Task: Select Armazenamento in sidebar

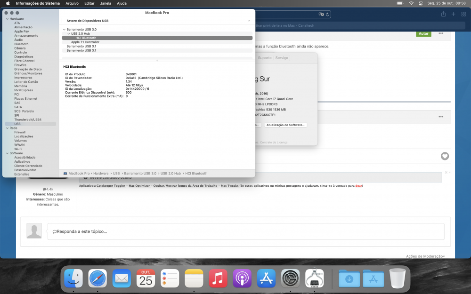Action: tap(26, 36)
